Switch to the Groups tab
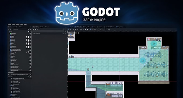This screenshot has width=183, height=98. point(47,27)
